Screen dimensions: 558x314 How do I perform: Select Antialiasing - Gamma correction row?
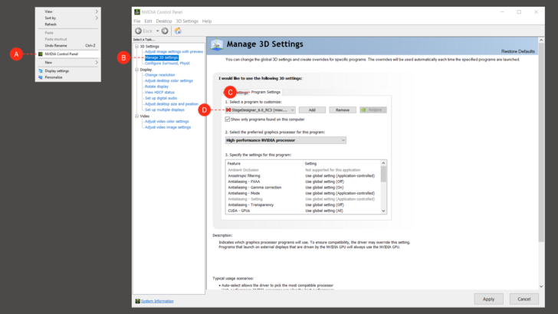pos(304,188)
